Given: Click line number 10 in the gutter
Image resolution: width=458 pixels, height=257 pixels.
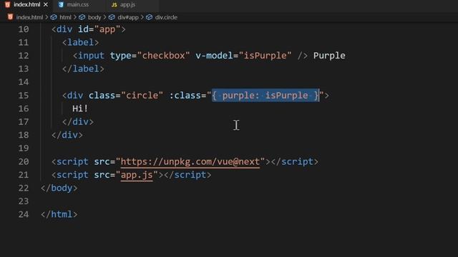Looking at the screenshot, I should click(24, 29).
